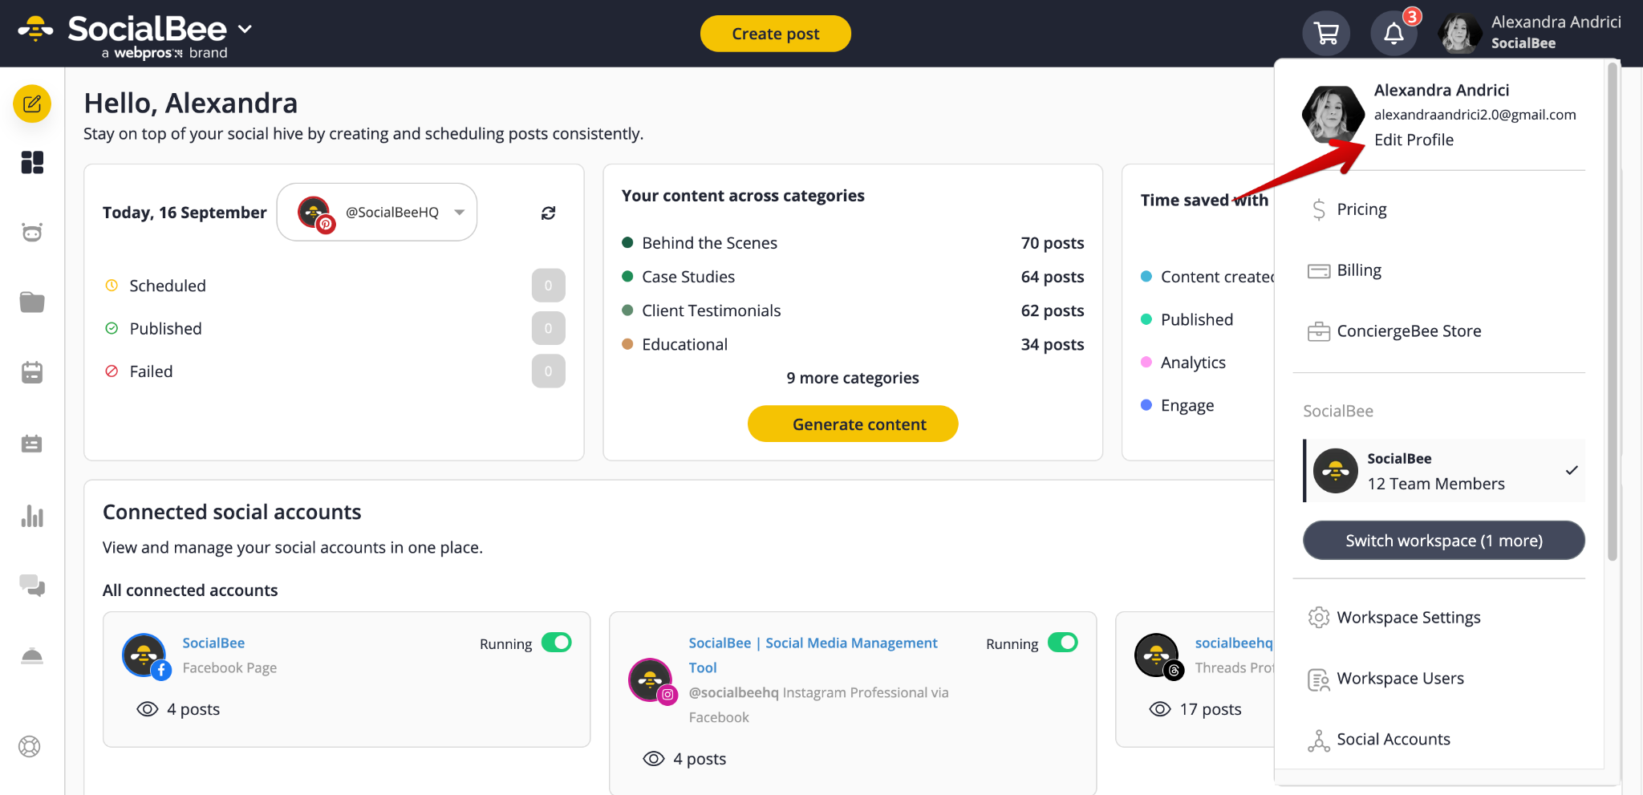This screenshot has width=1643, height=795.
Task: Click the profile menu scrollbar
Action: (1613, 313)
